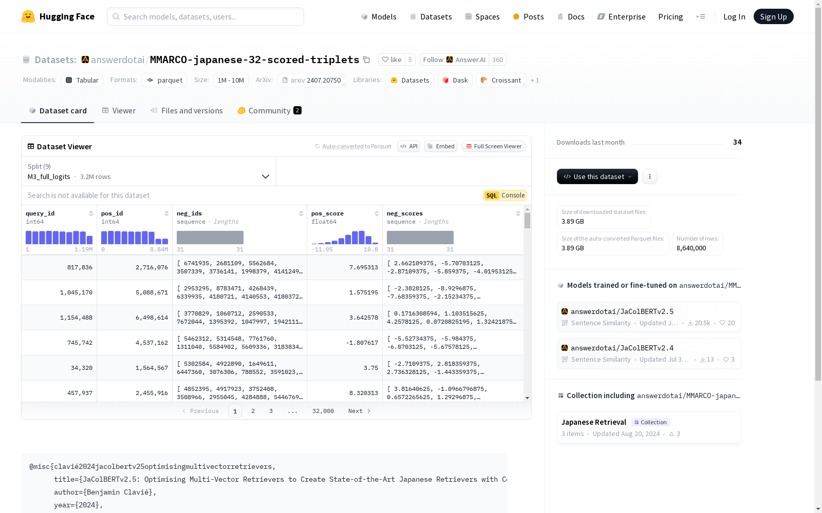
Task: Open the navigation more-menu icon
Action: click(700, 16)
